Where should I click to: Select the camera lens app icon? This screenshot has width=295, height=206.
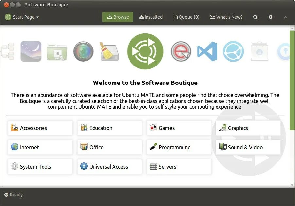(x=83, y=51)
